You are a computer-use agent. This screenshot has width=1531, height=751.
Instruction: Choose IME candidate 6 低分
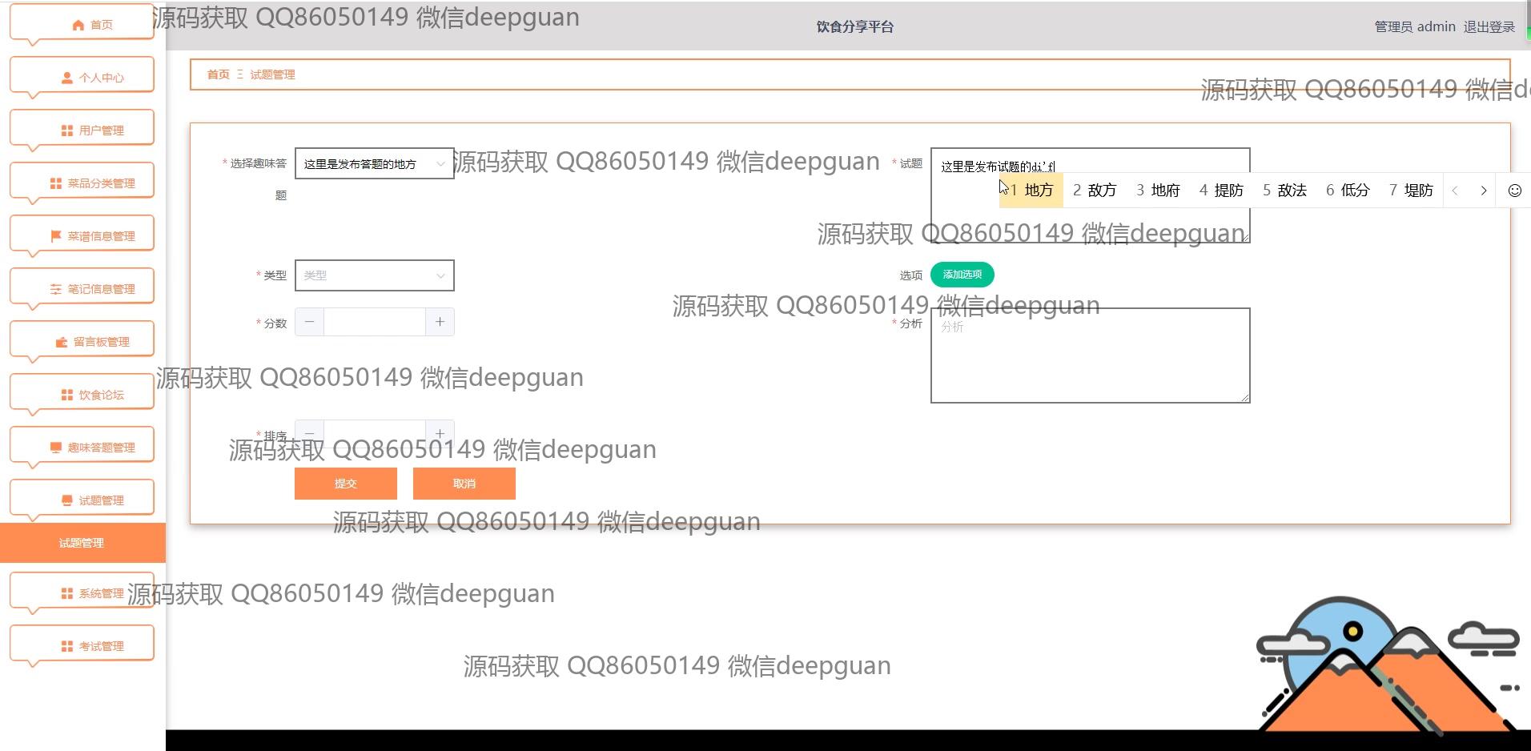[x=1348, y=191]
